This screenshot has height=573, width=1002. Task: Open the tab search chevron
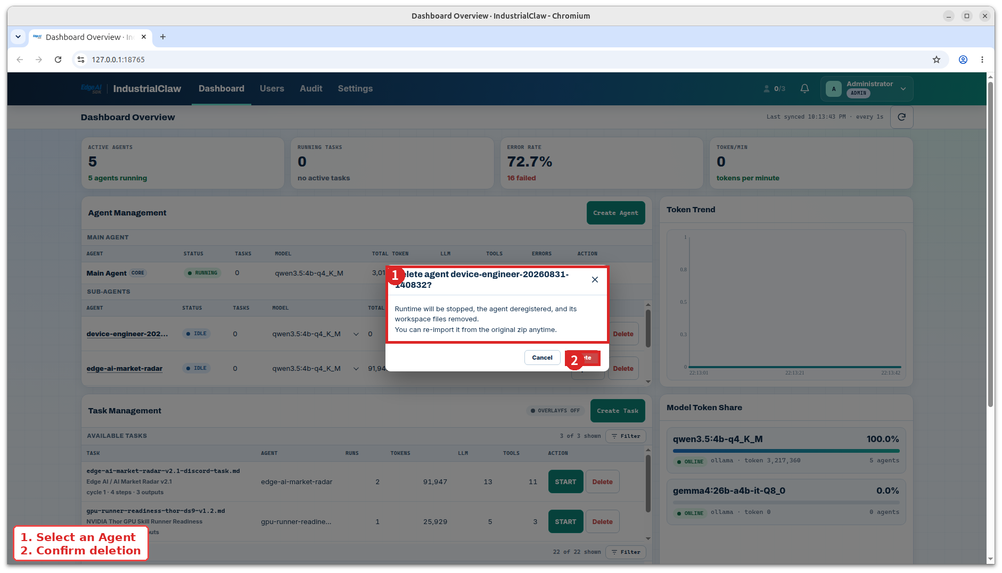pyautogui.click(x=18, y=37)
